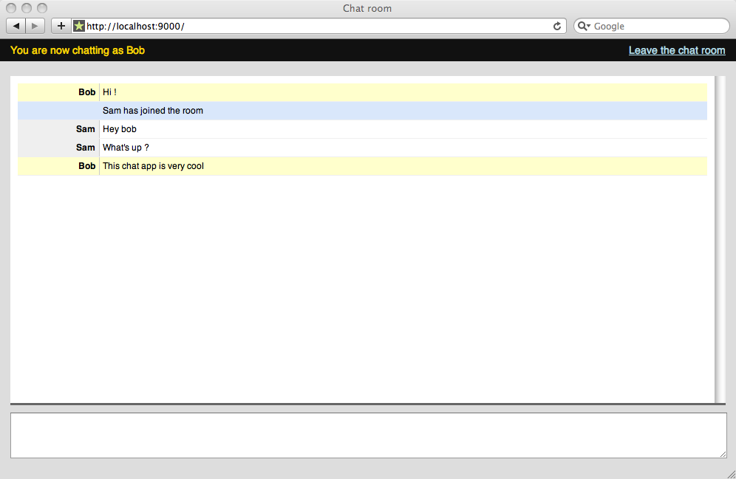Screen dimensions: 736x479
Task: Reload the page with the refresh icon
Action: pos(557,26)
